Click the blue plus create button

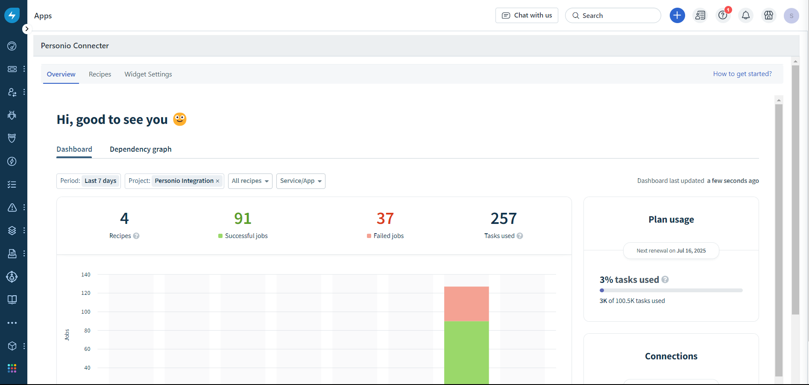tap(677, 15)
